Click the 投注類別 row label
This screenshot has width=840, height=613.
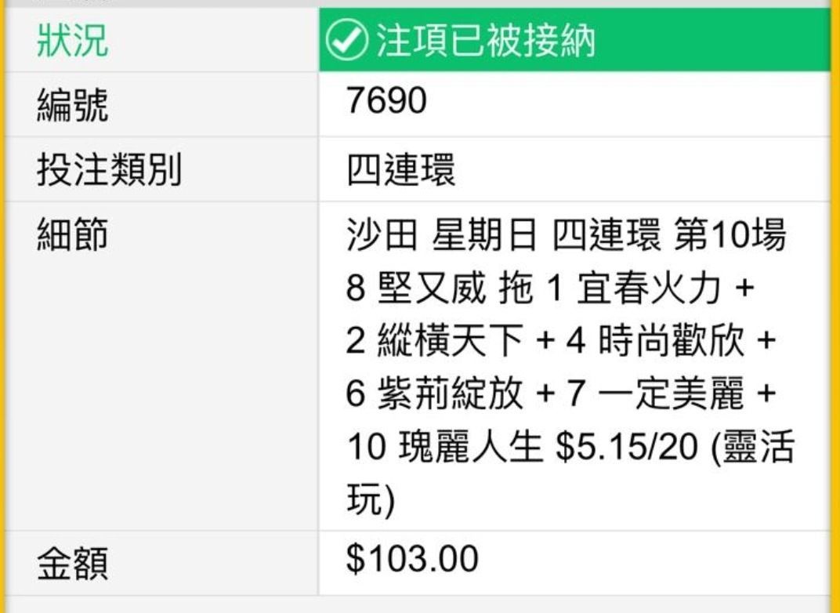tap(109, 170)
